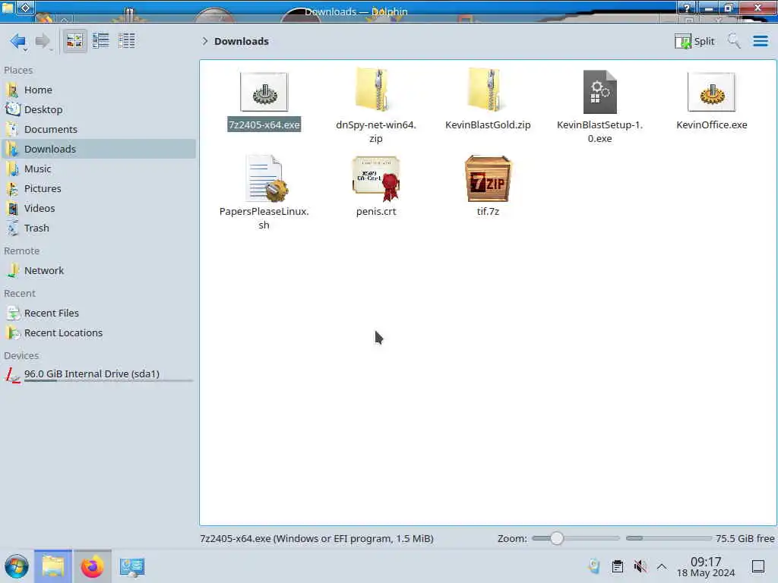The width and height of the screenshot is (778, 583).
Task: Expand the breadcrumb chevron before Downloads
Action: click(204, 41)
